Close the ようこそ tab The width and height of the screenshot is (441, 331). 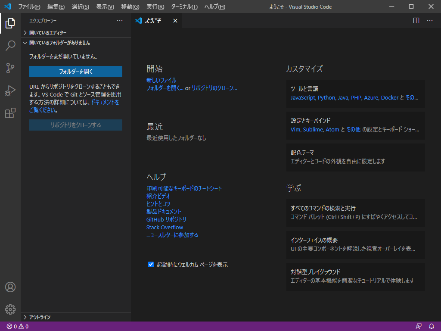[175, 21]
